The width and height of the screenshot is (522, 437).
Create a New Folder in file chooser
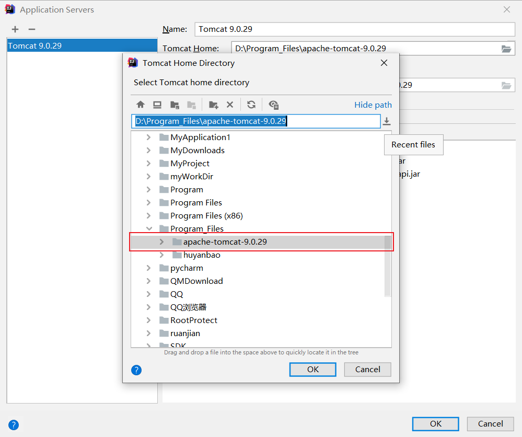click(x=213, y=105)
